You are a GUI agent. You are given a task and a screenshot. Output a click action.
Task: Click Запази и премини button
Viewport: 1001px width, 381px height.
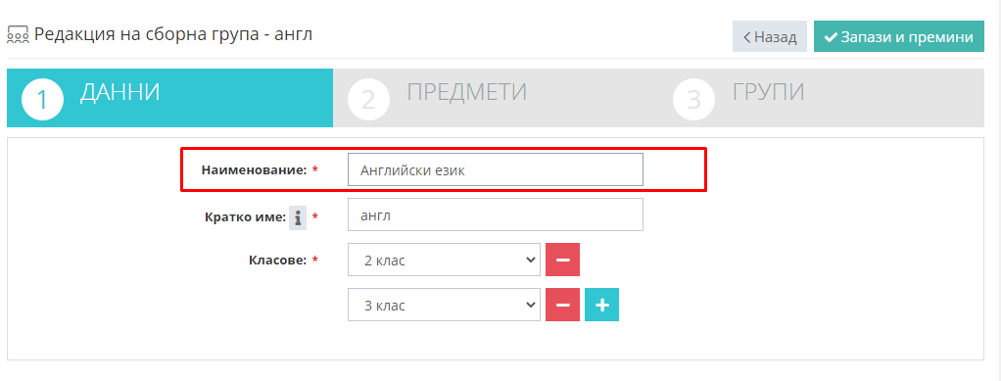[899, 36]
